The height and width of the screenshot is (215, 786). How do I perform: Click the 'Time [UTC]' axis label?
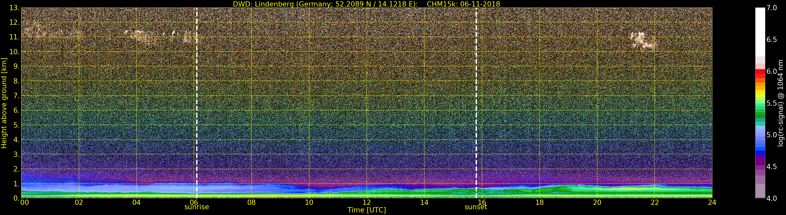pyautogui.click(x=366, y=210)
